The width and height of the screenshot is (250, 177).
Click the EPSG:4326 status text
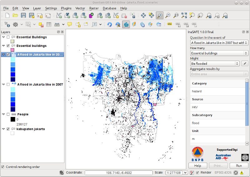click(223, 173)
